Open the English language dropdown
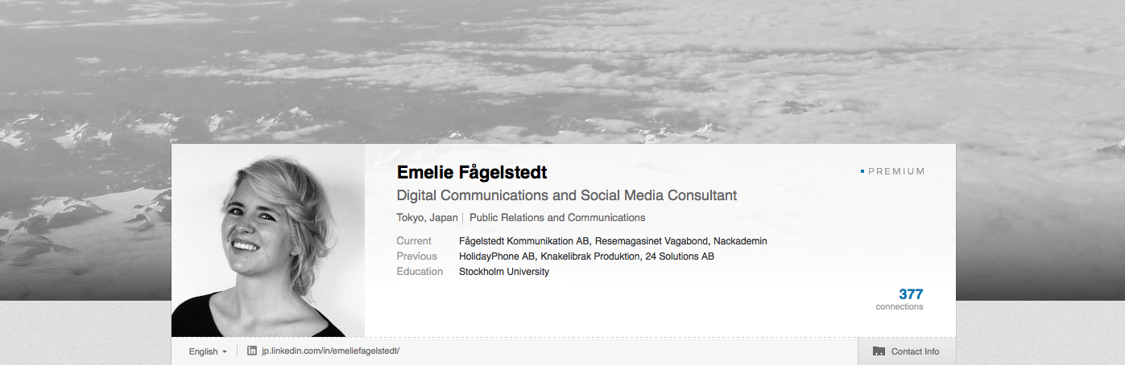This screenshot has width=1125, height=365. (208, 351)
